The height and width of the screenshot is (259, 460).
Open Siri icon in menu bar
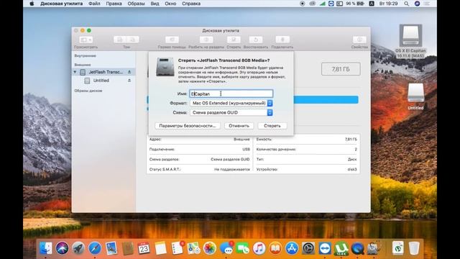[417, 4]
